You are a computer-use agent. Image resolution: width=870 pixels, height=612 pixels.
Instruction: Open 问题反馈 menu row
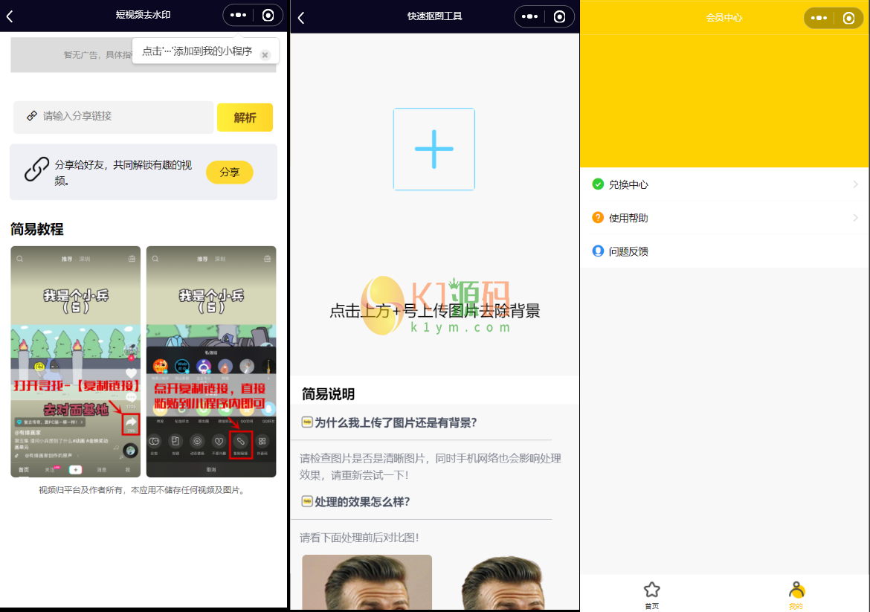click(x=725, y=251)
